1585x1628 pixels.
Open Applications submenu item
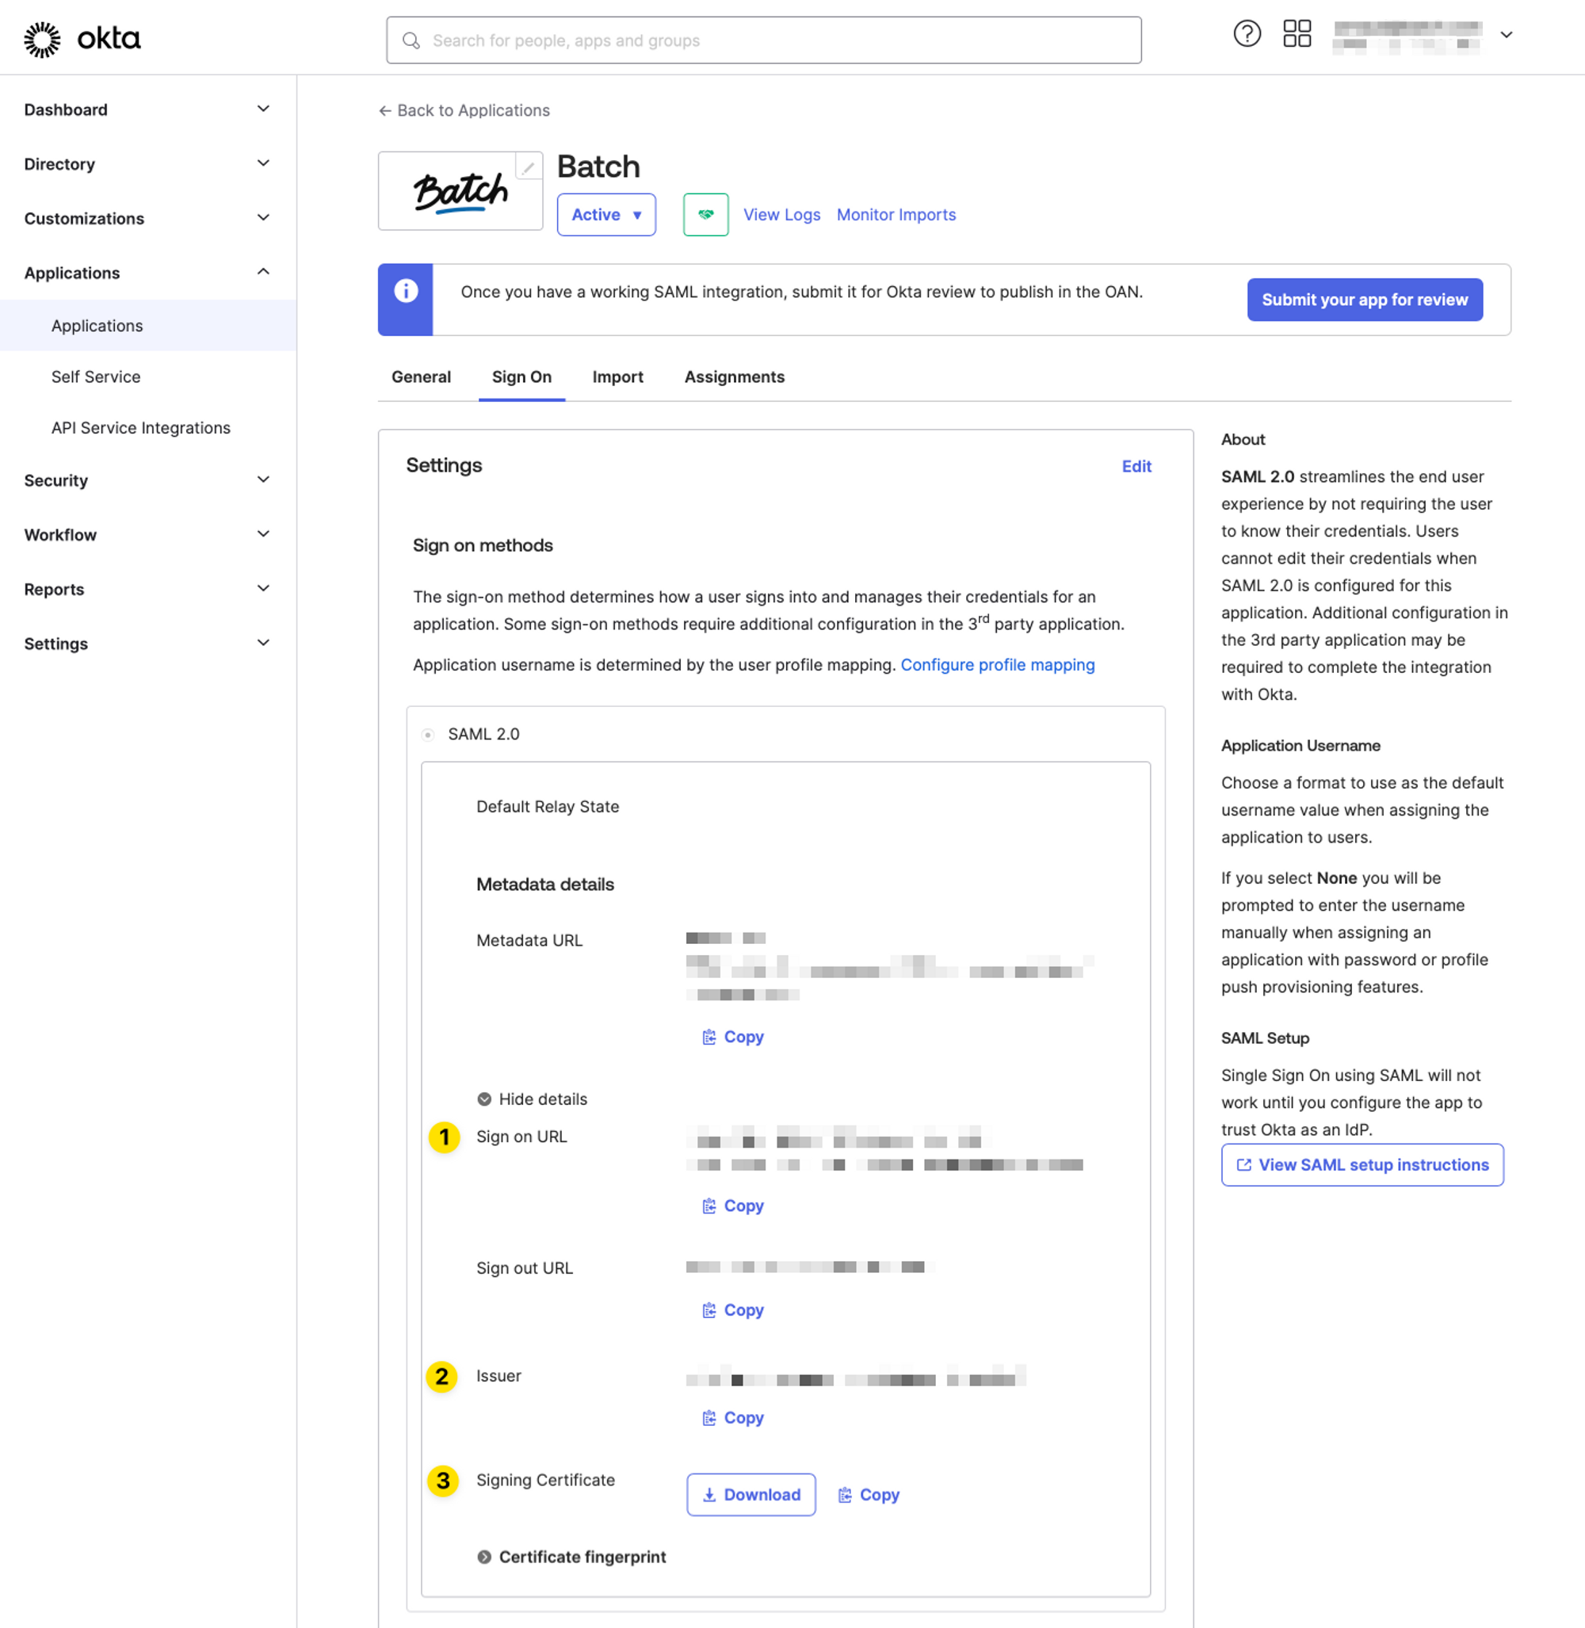pos(148,326)
